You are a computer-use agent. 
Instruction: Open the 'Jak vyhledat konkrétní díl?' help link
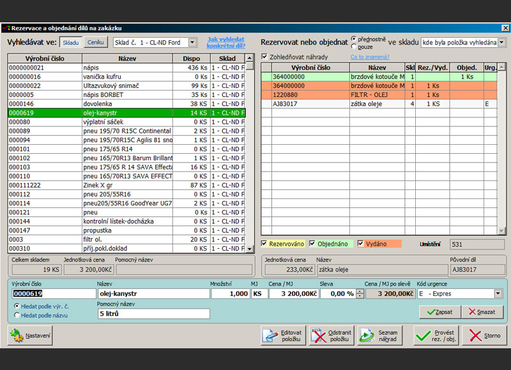(x=226, y=42)
